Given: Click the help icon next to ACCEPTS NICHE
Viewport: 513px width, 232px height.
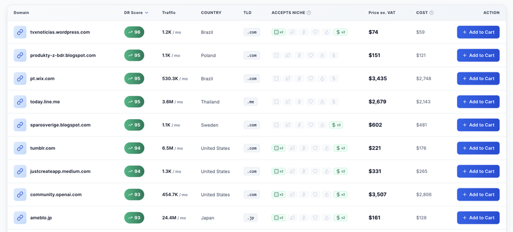Looking at the screenshot, I should point(309,13).
